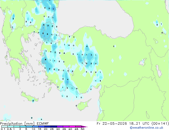The width and height of the screenshot is (169, 130).
Task: Click the 'UTC' label in the header
Action: tap(146, 124)
